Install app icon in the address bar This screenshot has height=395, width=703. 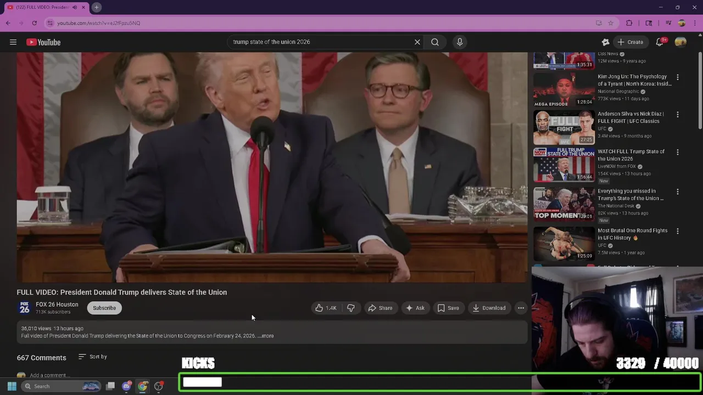(599, 23)
